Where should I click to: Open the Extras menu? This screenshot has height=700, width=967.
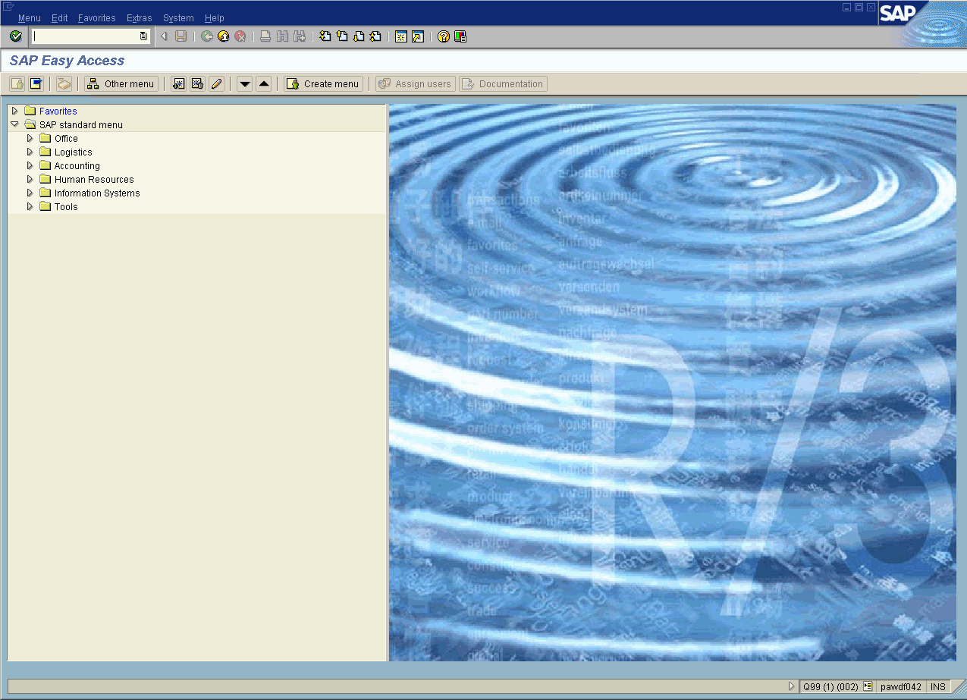[x=139, y=18]
